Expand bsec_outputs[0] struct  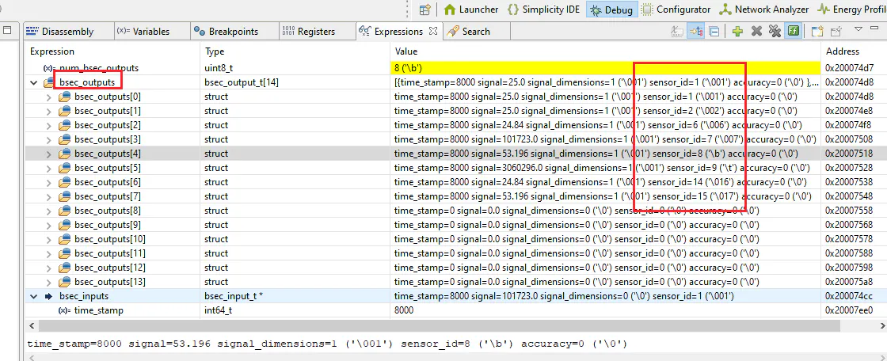coord(48,97)
